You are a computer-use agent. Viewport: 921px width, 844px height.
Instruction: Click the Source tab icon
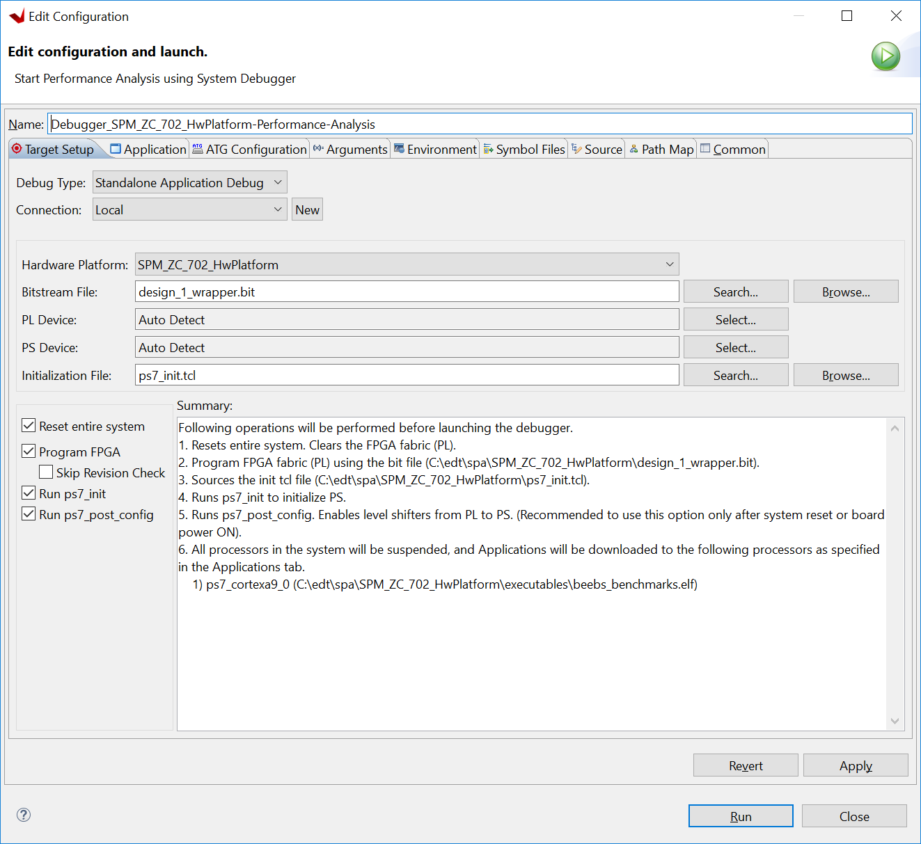point(576,148)
